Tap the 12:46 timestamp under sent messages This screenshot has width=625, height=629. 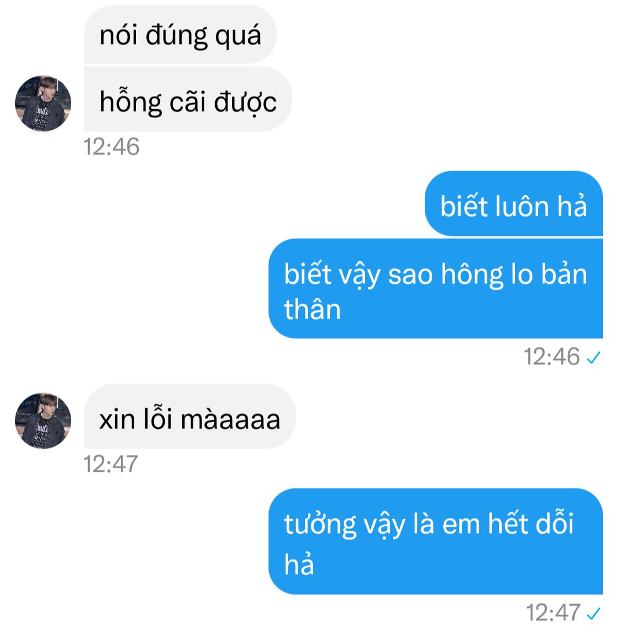pos(552,357)
